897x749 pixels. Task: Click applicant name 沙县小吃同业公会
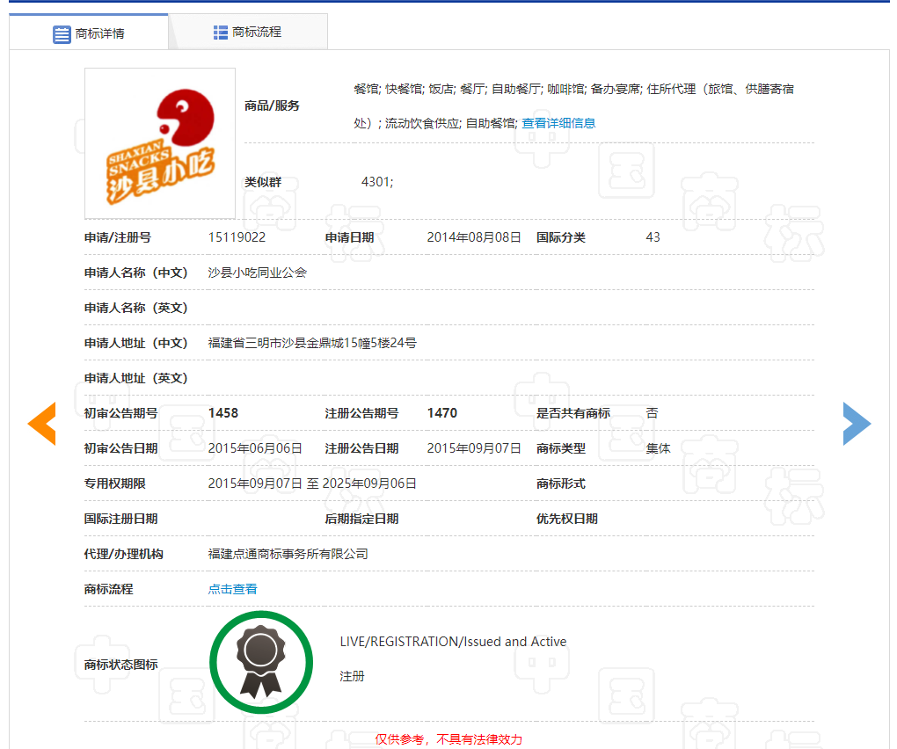point(257,273)
